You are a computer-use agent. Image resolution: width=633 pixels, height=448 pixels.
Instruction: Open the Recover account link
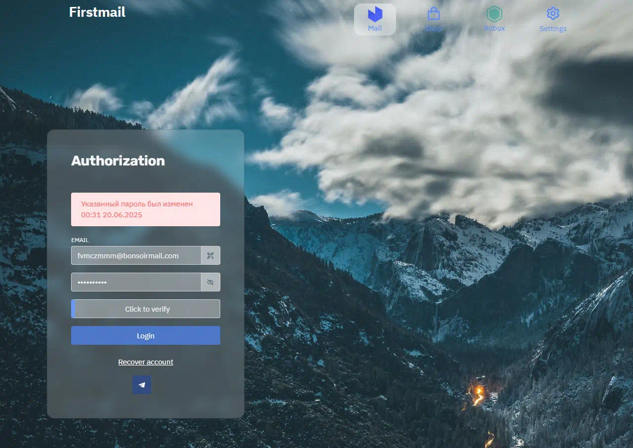click(146, 362)
